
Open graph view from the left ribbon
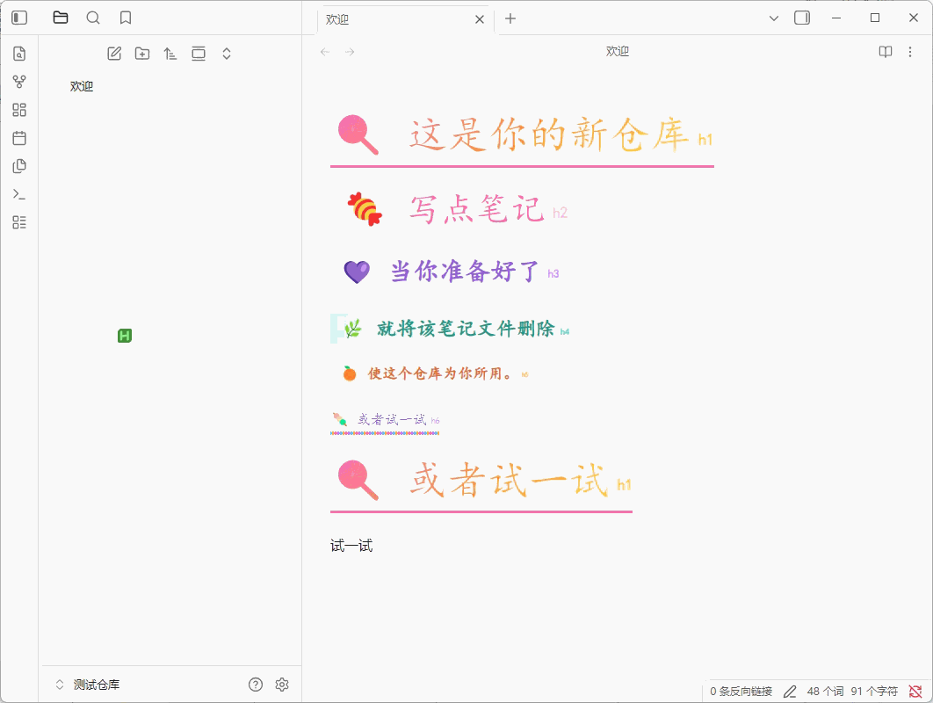pos(19,82)
